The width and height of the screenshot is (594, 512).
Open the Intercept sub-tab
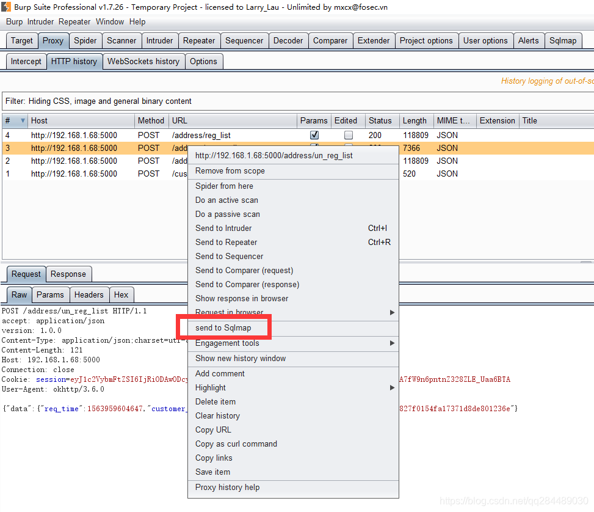click(26, 62)
